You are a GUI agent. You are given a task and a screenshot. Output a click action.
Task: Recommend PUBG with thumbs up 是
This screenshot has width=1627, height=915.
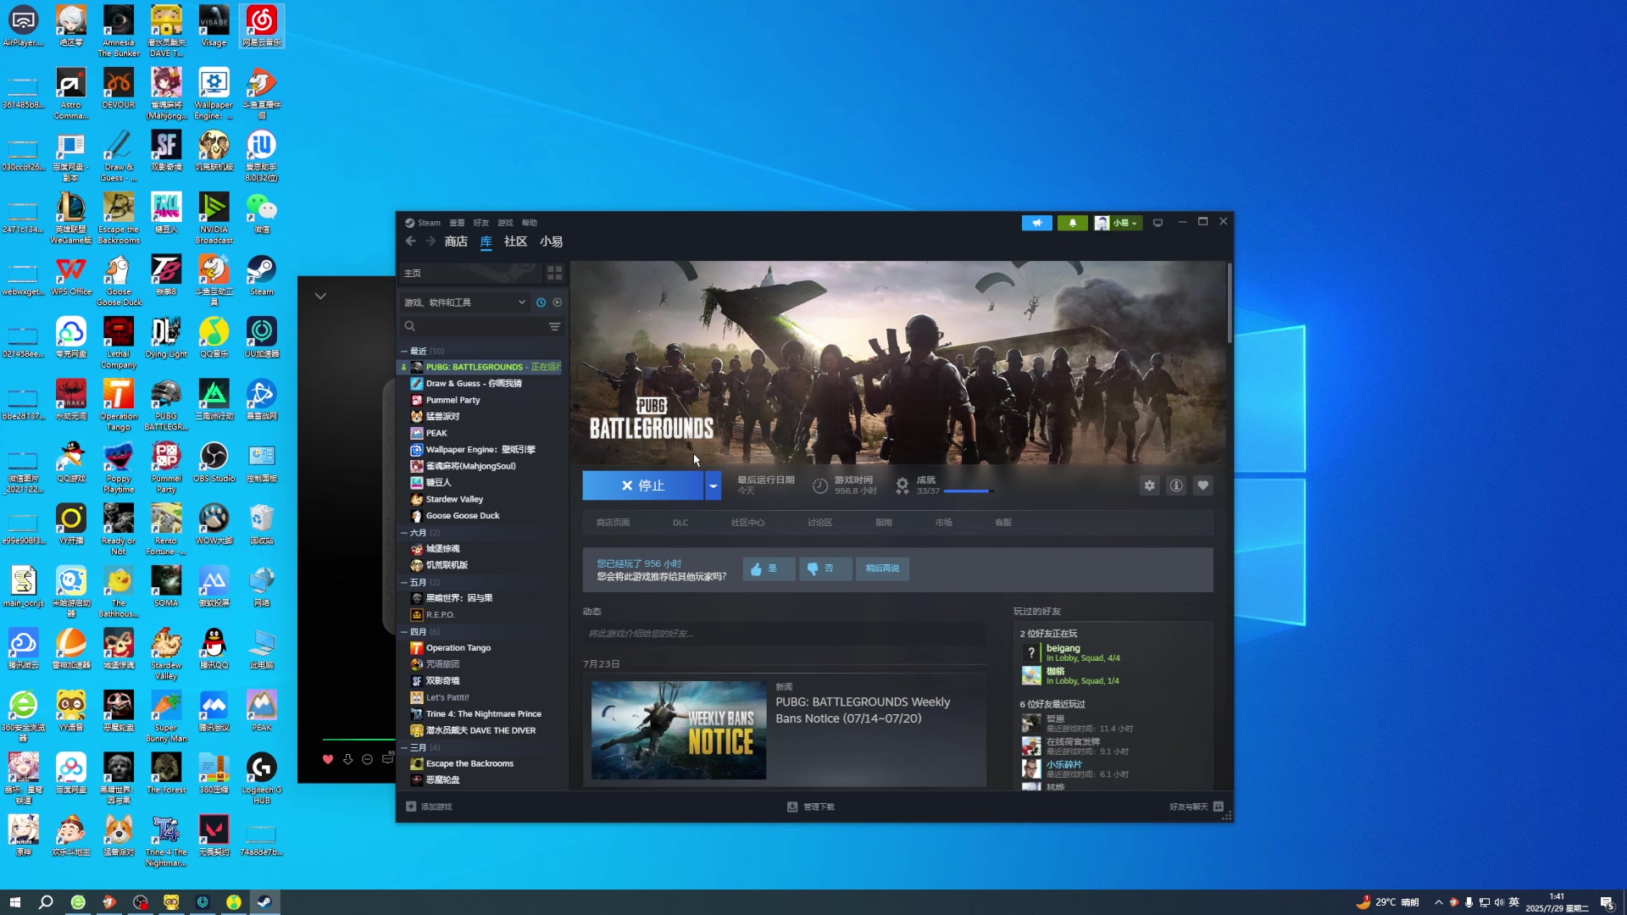(x=769, y=568)
